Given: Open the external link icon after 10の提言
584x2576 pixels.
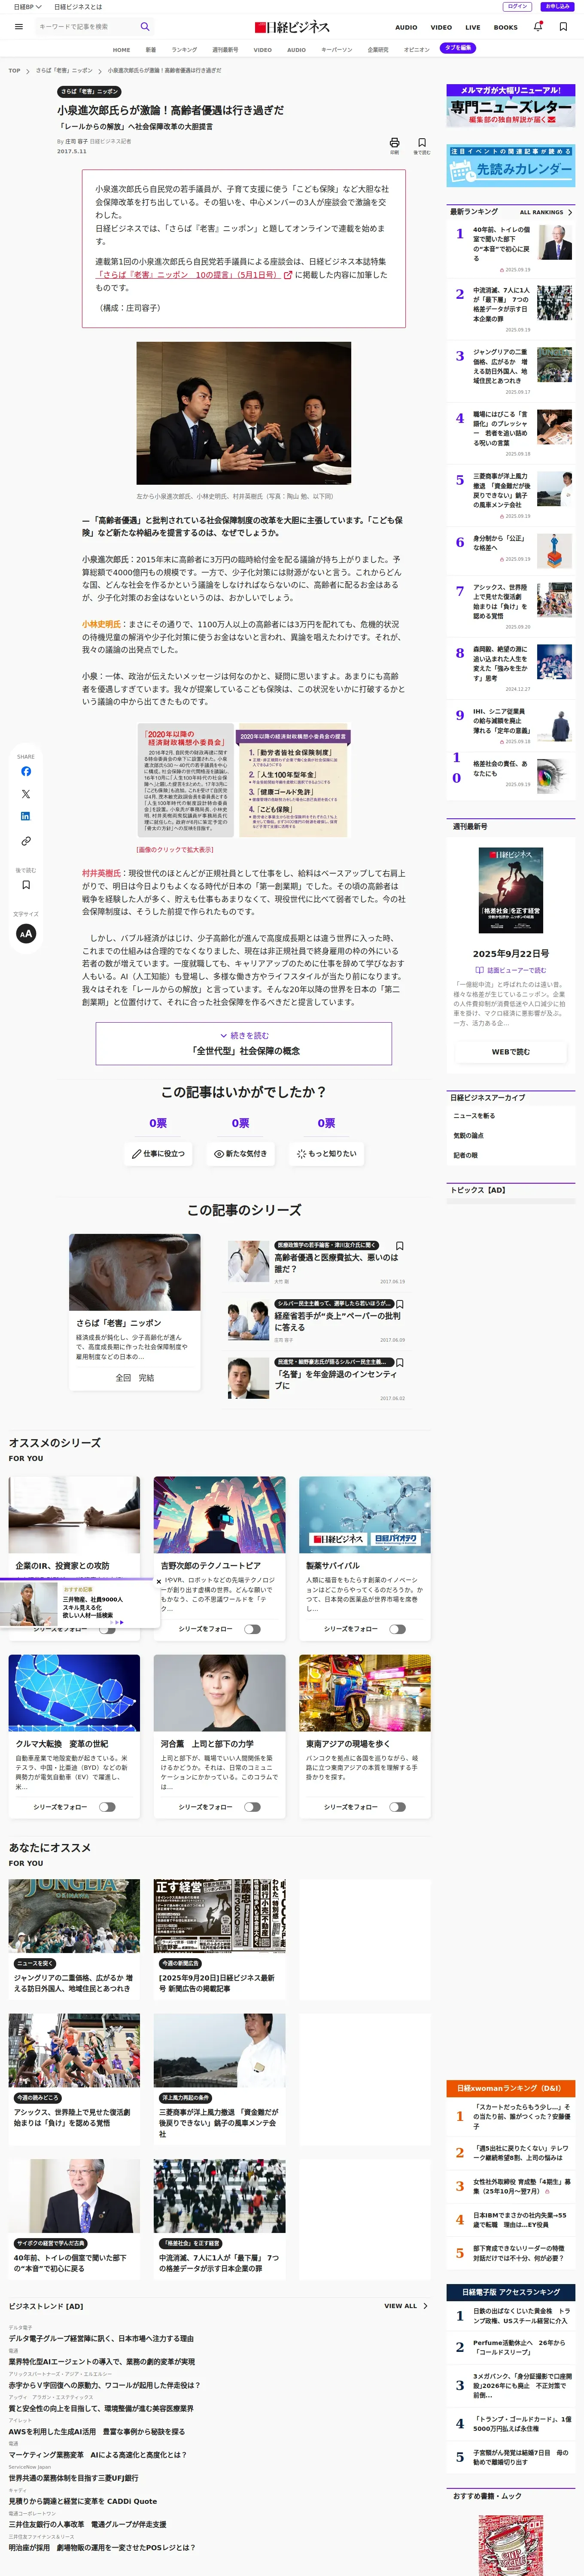Looking at the screenshot, I should point(288,275).
